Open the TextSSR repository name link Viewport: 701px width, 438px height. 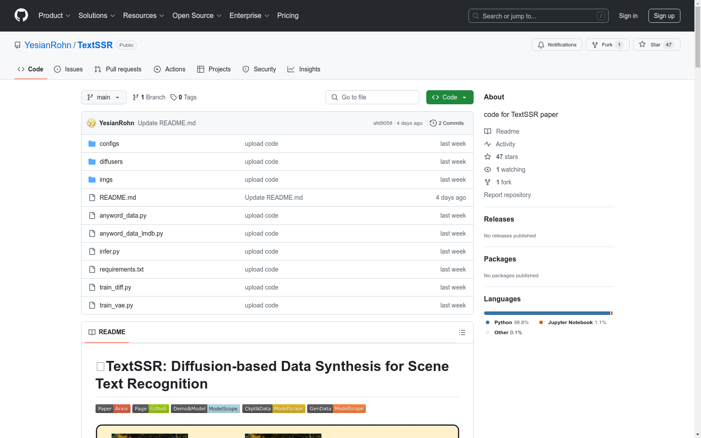(x=95, y=45)
